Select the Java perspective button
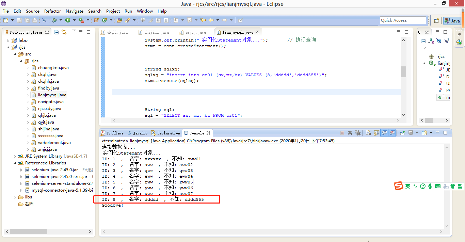Screen dimensions: 465x242 (452, 21)
